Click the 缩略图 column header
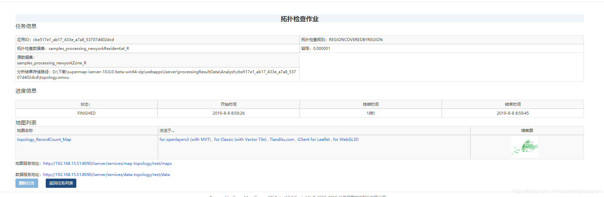Image resolution: width=604 pixels, height=197 pixels. point(527,131)
